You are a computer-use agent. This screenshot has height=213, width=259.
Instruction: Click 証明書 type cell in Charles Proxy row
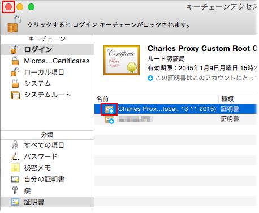coord(230,109)
